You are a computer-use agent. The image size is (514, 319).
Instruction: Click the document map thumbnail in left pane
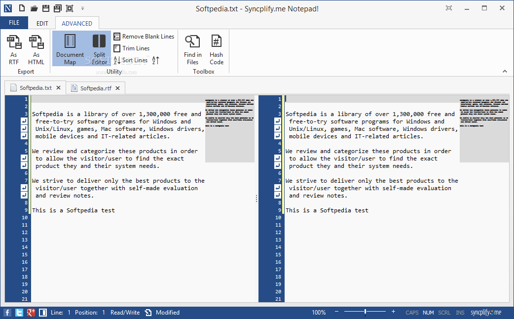coord(230,129)
